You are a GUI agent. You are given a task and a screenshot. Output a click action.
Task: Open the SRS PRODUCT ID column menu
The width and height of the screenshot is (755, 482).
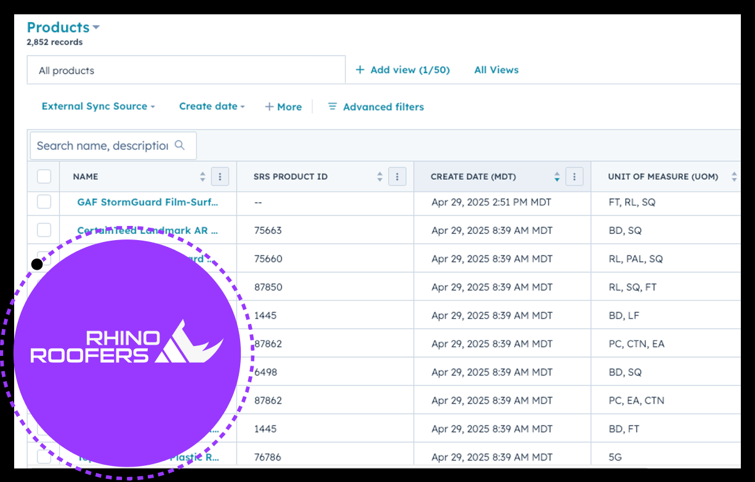point(397,176)
